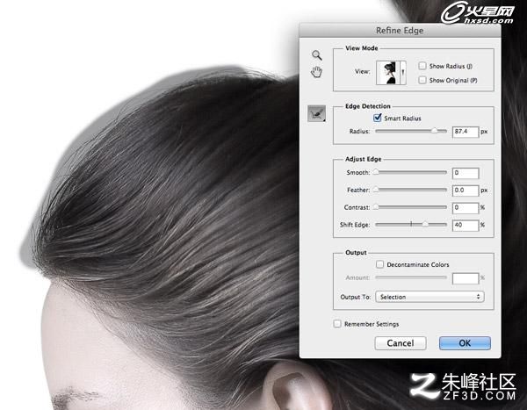The width and height of the screenshot is (527, 410).
Task: Select the Zoom tool magnifier icon
Action: point(316,55)
